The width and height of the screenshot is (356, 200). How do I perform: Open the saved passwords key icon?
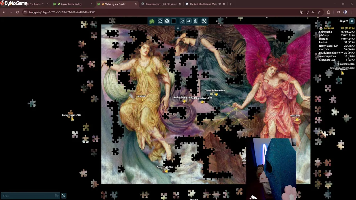(313, 12)
